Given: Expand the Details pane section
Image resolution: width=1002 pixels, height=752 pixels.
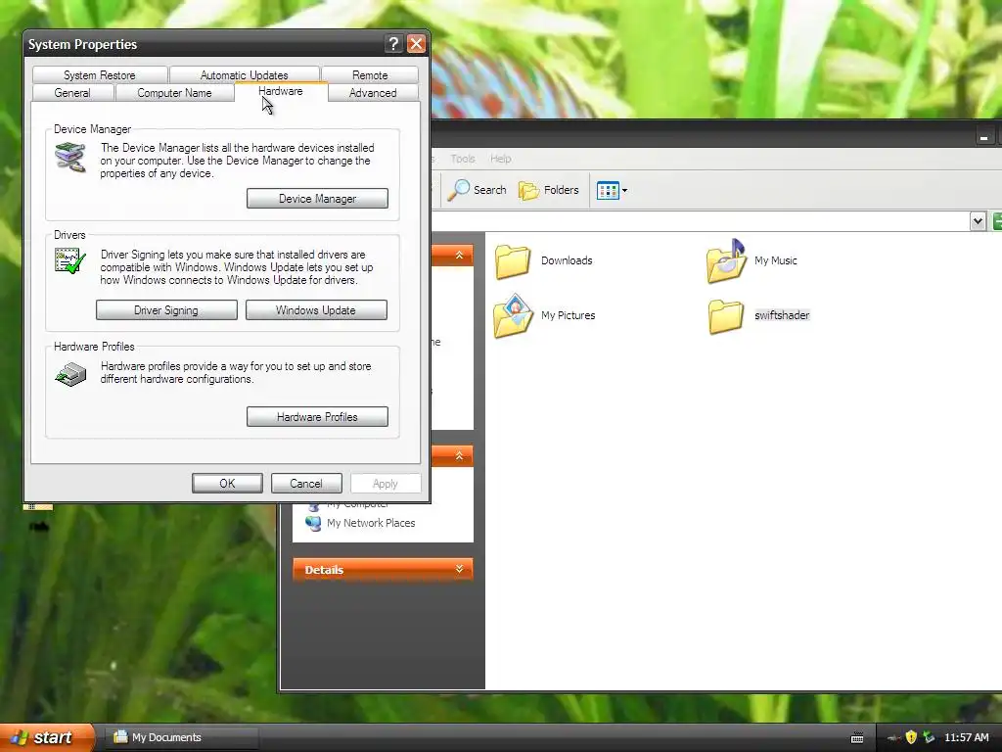Looking at the screenshot, I should [459, 569].
